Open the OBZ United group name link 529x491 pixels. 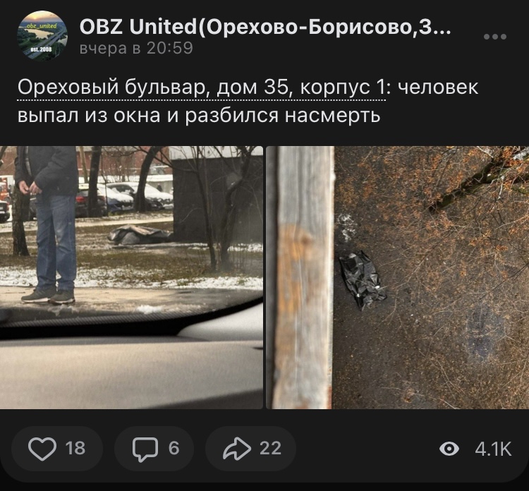(x=265, y=27)
